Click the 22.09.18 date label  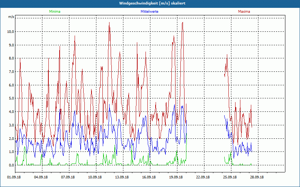[203, 177]
